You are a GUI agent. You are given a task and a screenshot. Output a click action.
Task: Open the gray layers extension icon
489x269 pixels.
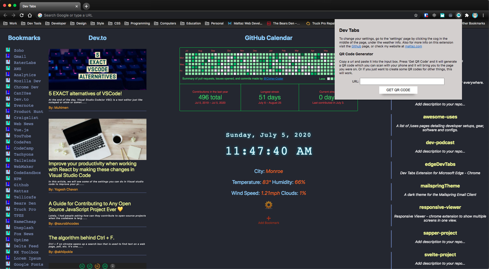click(434, 15)
